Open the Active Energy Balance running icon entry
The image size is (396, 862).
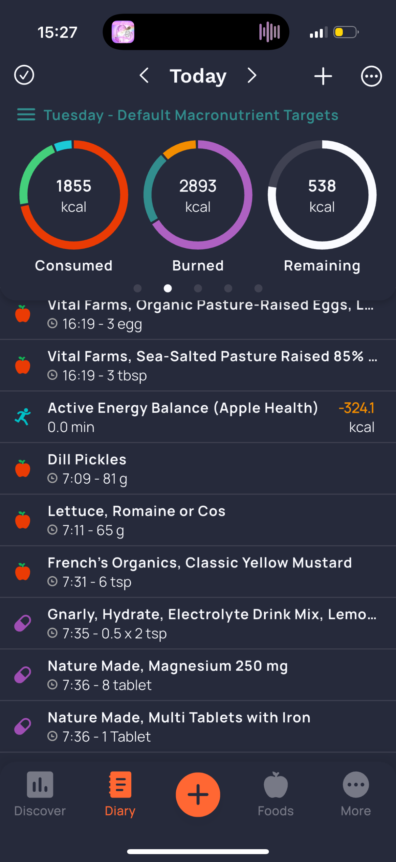pos(23,417)
